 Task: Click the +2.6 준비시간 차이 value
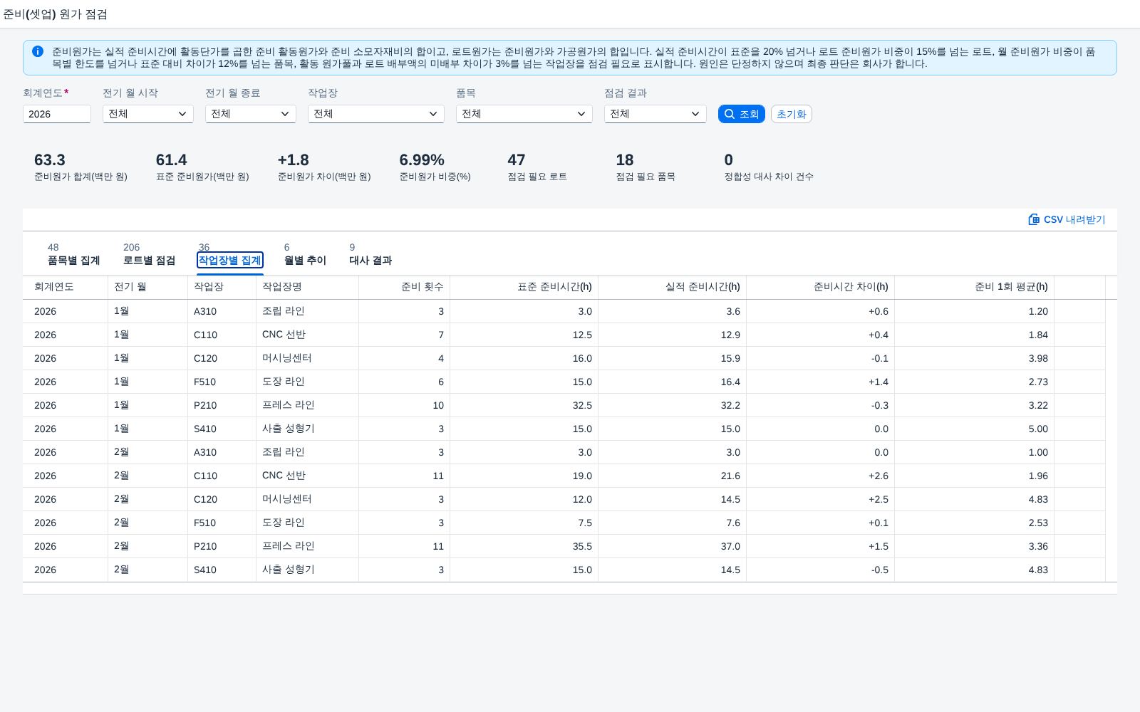(879, 476)
